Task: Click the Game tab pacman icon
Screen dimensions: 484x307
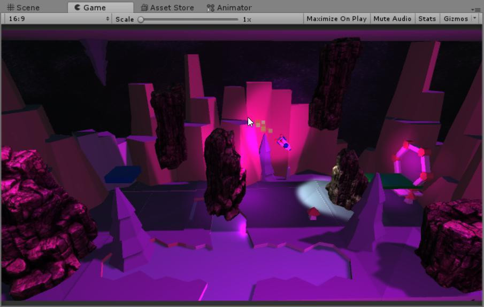Action: tap(77, 7)
